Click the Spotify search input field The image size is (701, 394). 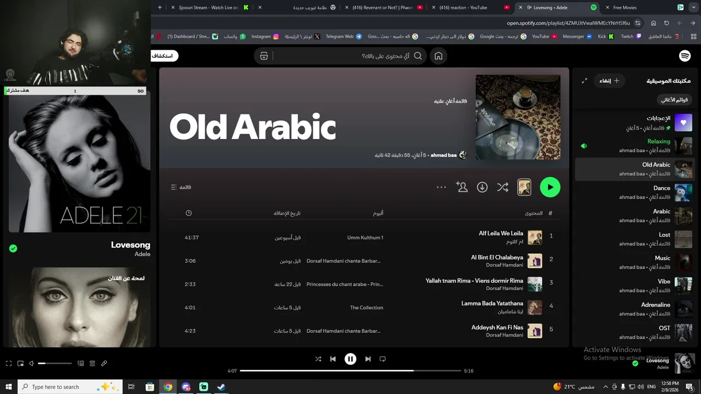tap(341, 56)
